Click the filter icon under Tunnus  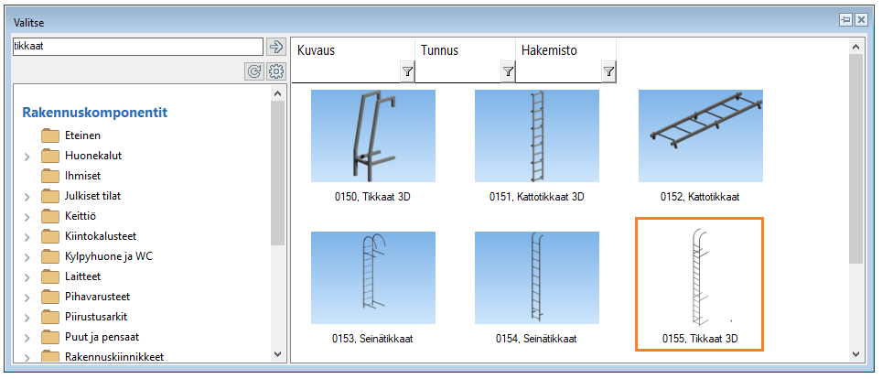click(x=508, y=71)
